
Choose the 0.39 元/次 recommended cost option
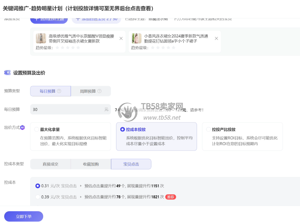[x=38, y=197]
